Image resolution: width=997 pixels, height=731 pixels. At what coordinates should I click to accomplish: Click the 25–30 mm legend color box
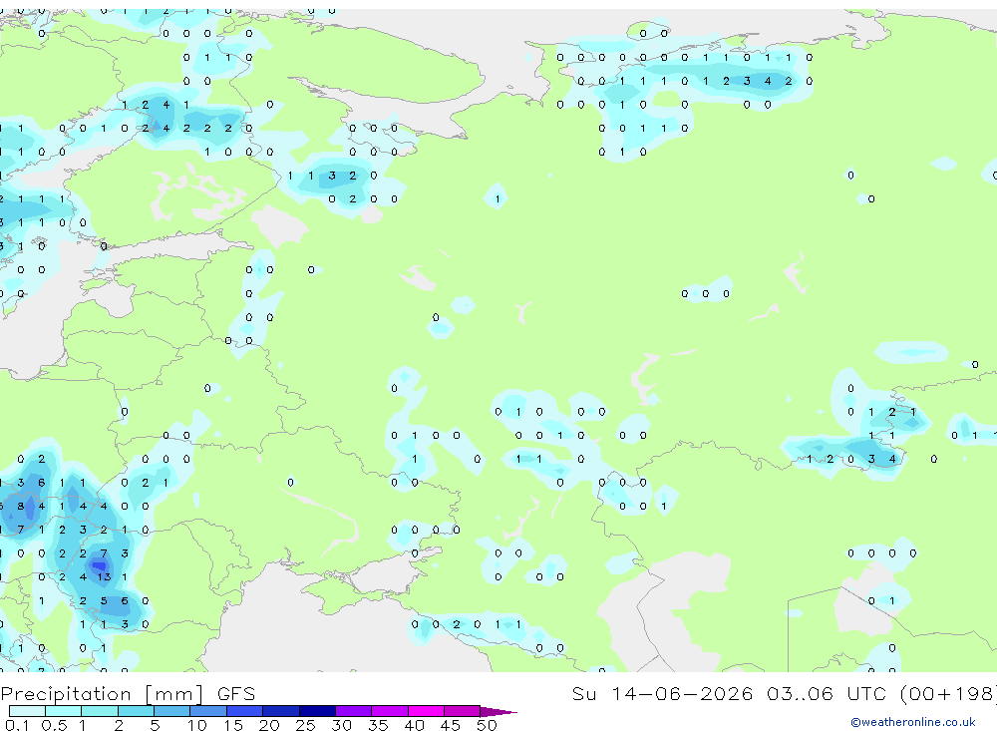(x=317, y=711)
